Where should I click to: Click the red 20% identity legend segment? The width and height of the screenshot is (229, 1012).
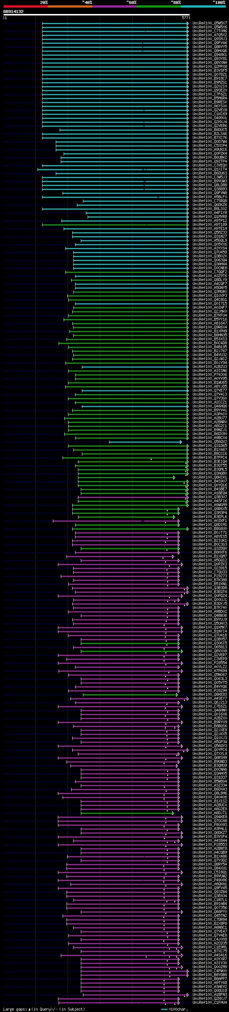(x=26, y=6)
